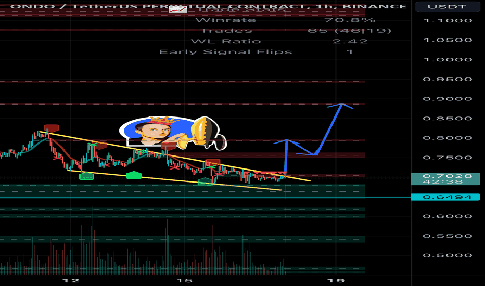Click the 0.9500 price axis label

click(448, 79)
